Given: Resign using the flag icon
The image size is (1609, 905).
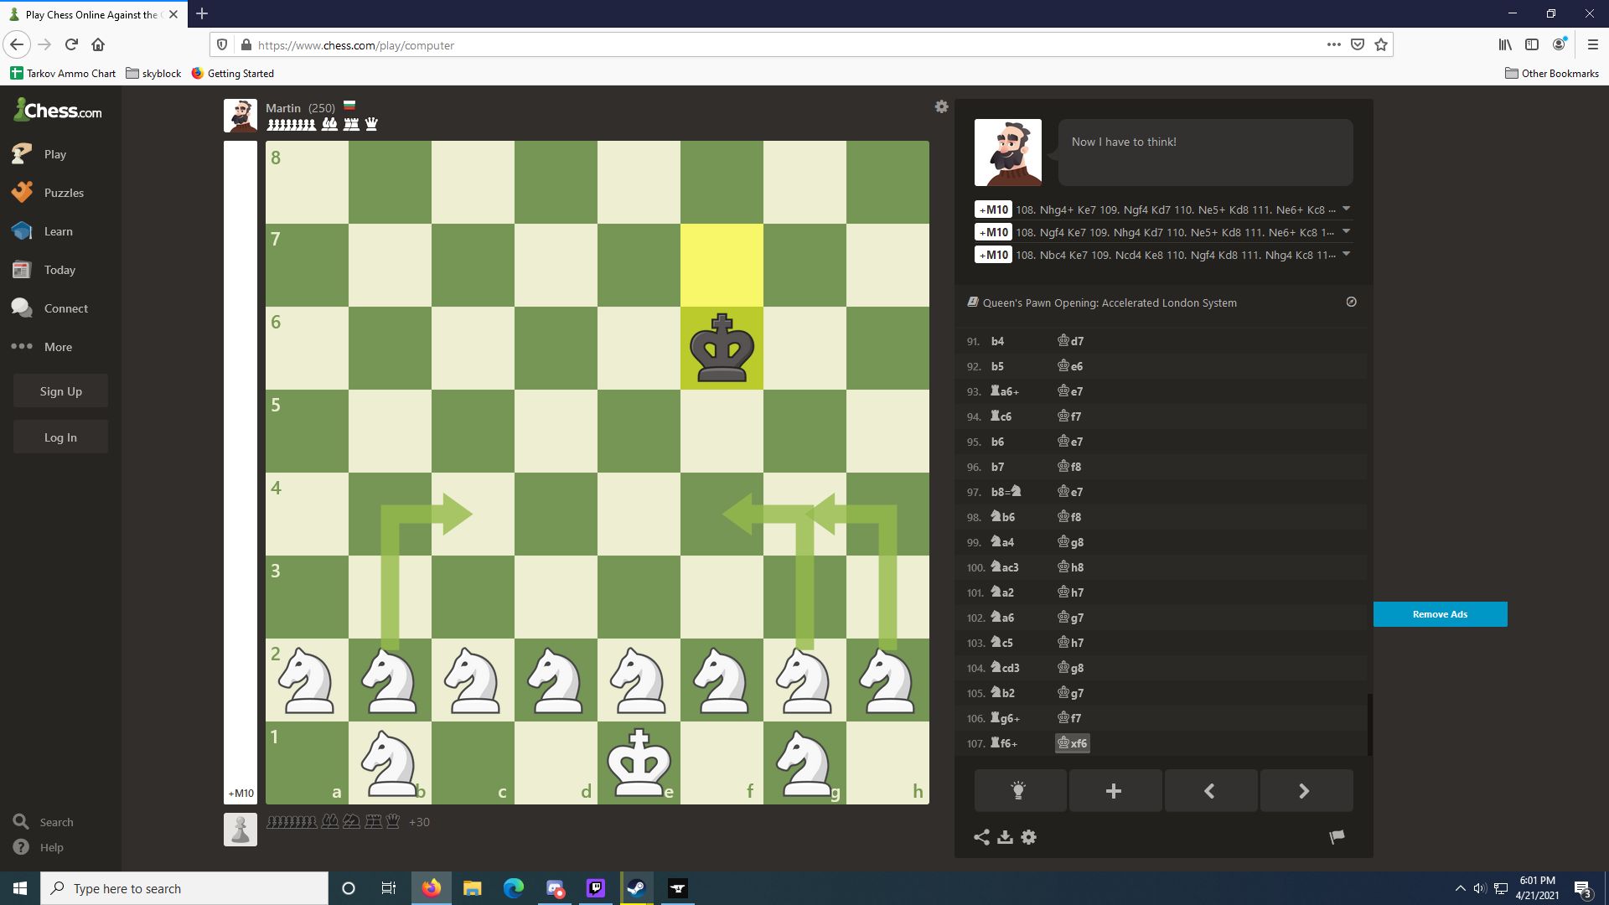Looking at the screenshot, I should tap(1336, 835).
